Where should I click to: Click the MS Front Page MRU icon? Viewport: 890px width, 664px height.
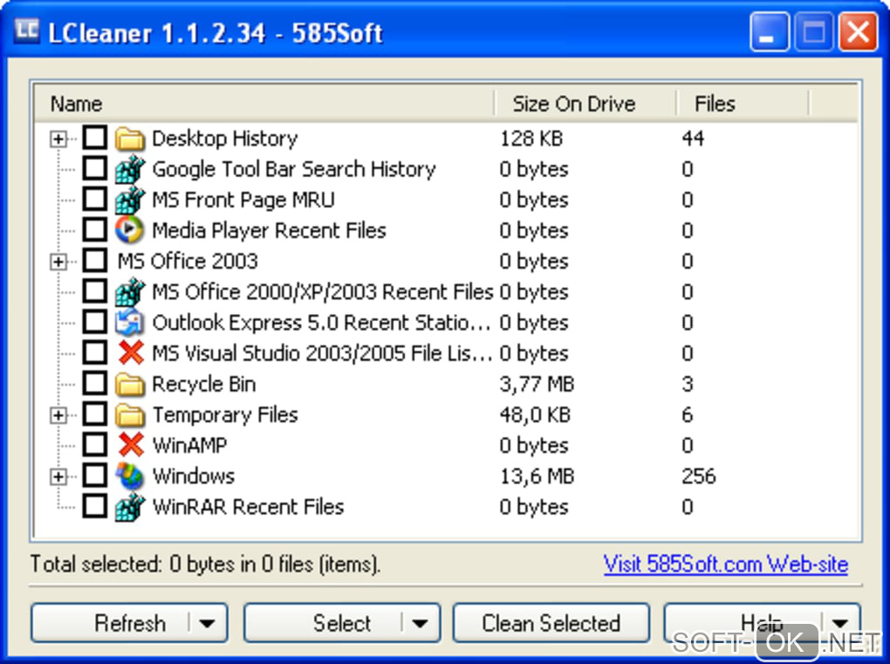coord(130,200)
